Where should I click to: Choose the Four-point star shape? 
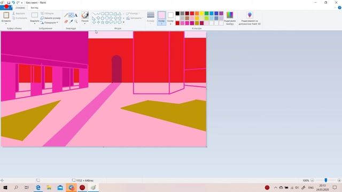tap(98, 22)
